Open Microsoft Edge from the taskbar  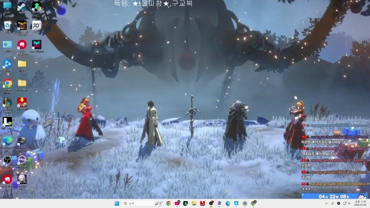pos(228,203)
